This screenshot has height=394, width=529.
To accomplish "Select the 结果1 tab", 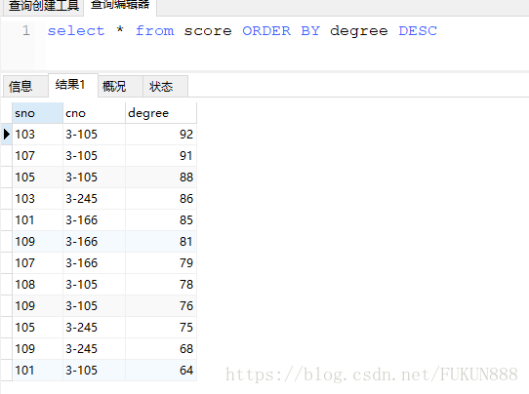I will tap(73, 85).
